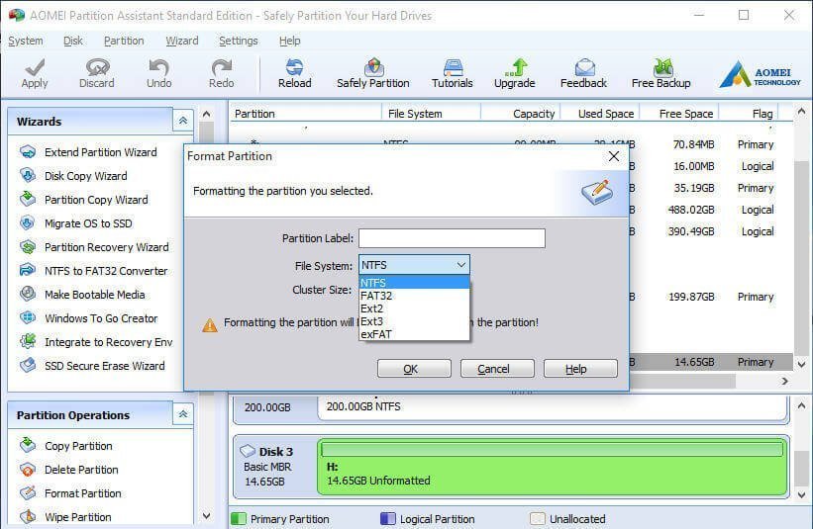The image size is (813, 529).
Task: Click the Reload toolbar icon
Action: [294, 73]
